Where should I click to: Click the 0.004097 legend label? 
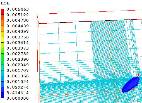coord(18,31)
